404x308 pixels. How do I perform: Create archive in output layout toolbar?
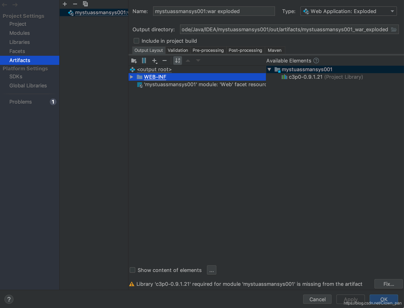(144, 61)
